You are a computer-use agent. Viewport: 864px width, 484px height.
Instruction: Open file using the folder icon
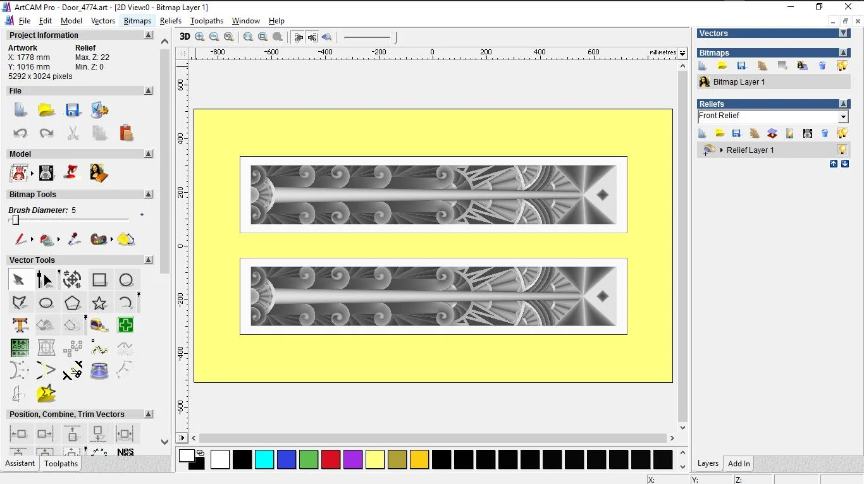coord(46,110)
